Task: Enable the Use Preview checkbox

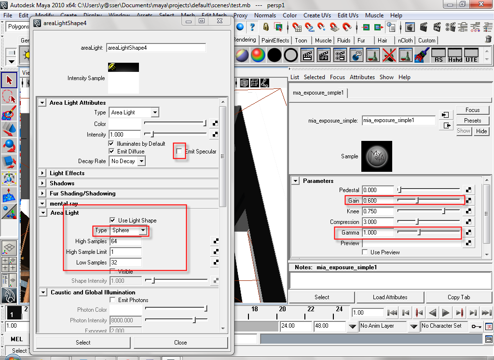Action: (x=365, y=252)
